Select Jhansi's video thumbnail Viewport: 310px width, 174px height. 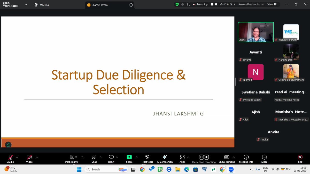pos(255,32)
